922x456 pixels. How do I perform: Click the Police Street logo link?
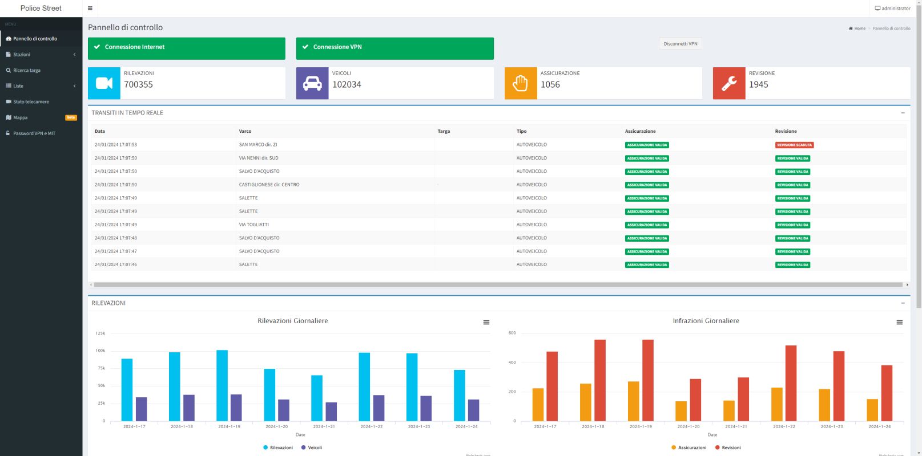(x=41, y=9)
